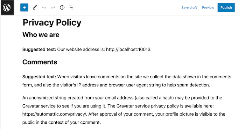Open the WordPress logo menu

pos(7,8)
